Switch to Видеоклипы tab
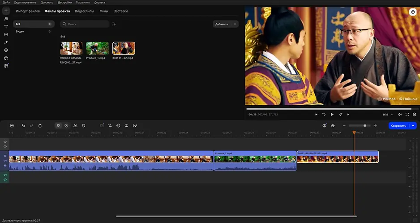 [x=84, y=11]
